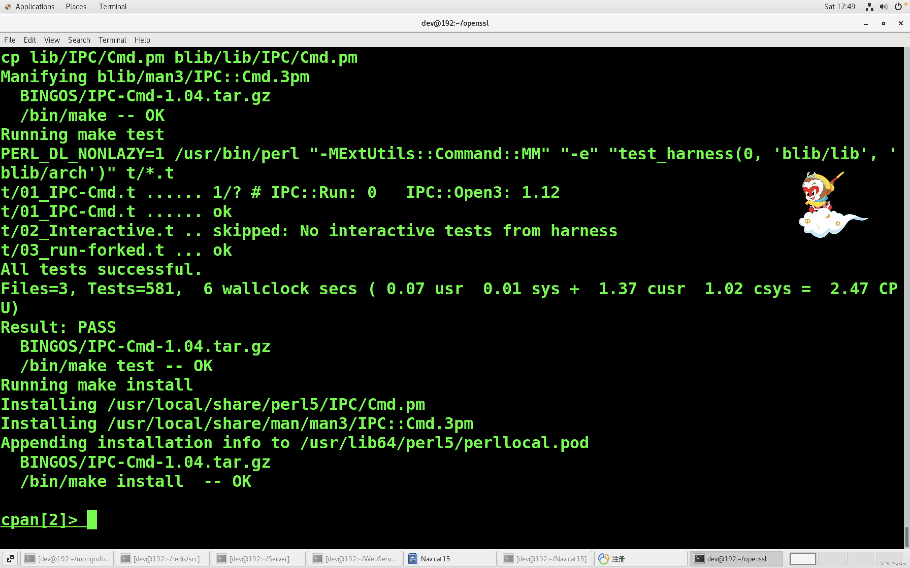Open the power menu icon

(898, 6)
